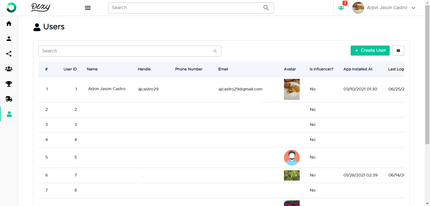Open the column visibility toggle button
The height and width of the screenshot is (206, 430).
[x=398, y=51]
